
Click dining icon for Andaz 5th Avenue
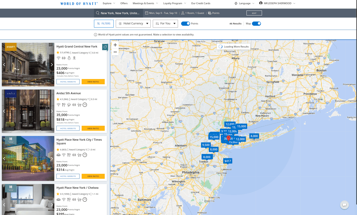64,105
